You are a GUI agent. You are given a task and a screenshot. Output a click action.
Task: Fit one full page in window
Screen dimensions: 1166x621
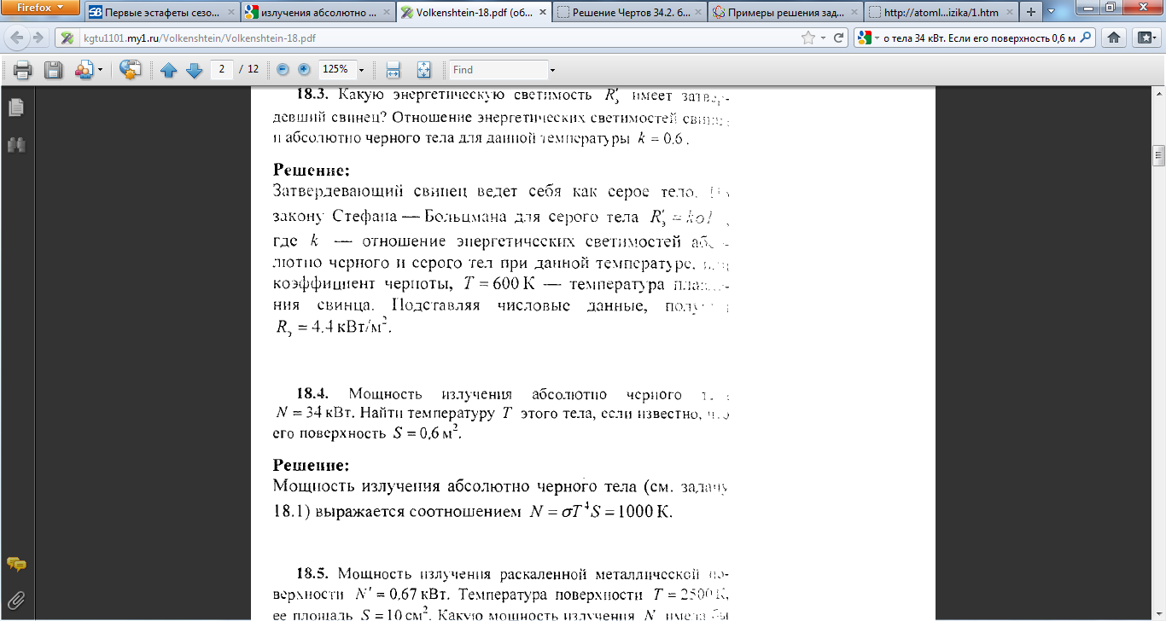[424, 70]
